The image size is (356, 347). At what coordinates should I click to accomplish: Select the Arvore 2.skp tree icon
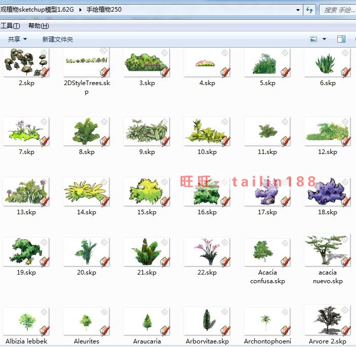point(328,321)
